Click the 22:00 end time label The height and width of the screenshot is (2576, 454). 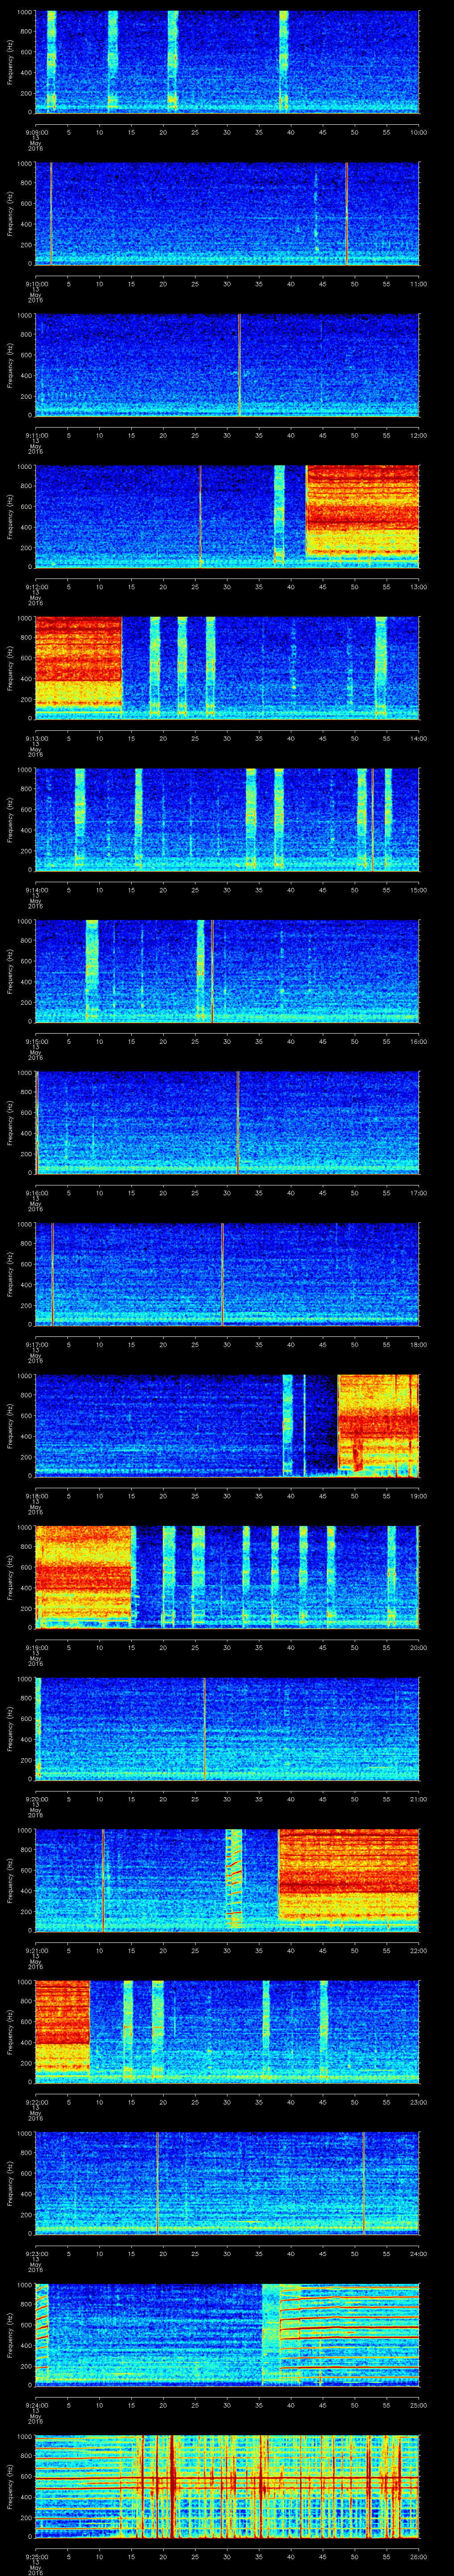tap(418, 1950)
